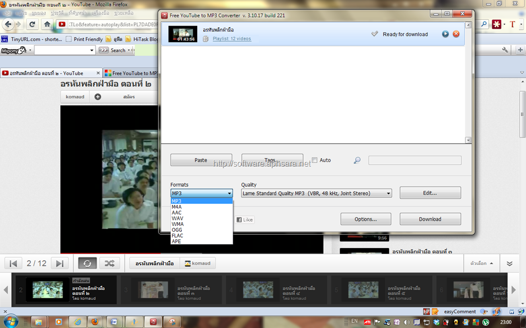
Task: Toggle playlist repeat
Action: (x=87, y=263)
